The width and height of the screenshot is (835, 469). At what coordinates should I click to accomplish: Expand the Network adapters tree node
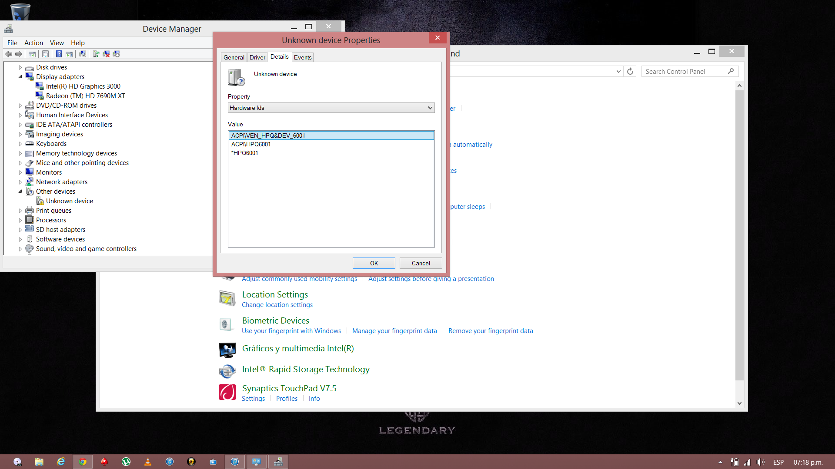pyautogui.click(x=20, y=182)
